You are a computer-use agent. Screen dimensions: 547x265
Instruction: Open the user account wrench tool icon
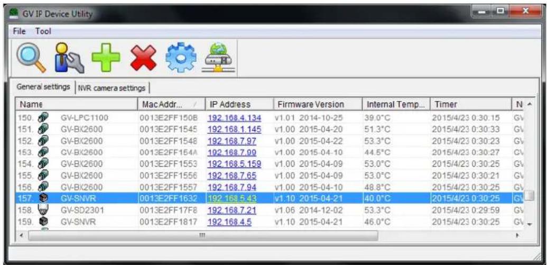(69, 58)
